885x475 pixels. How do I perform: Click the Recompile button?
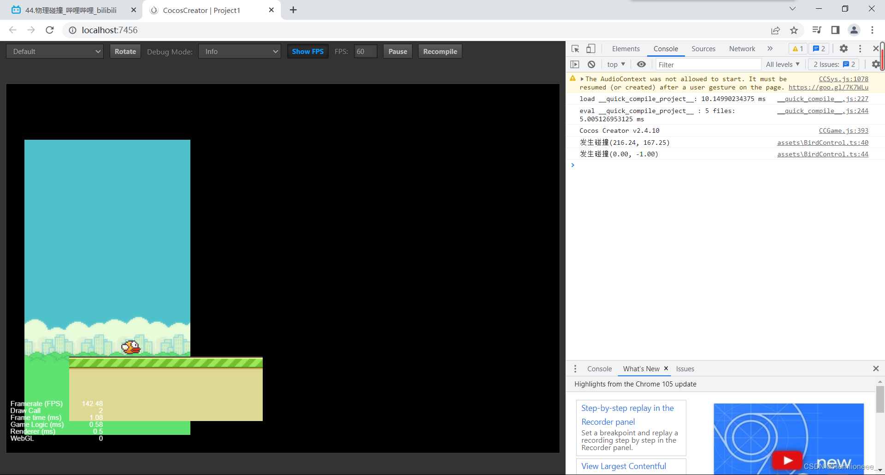click(440, 51)
